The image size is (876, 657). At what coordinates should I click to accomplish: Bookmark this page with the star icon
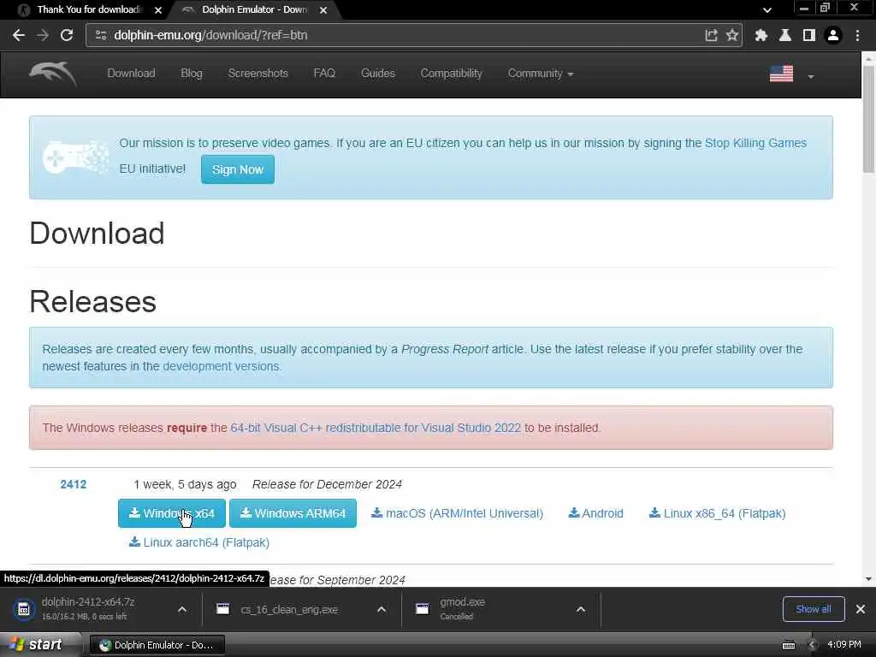[732, 35]
